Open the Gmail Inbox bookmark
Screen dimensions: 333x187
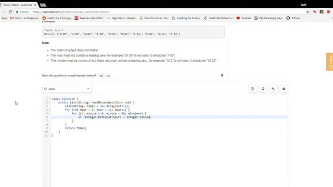tap(24, 18)
